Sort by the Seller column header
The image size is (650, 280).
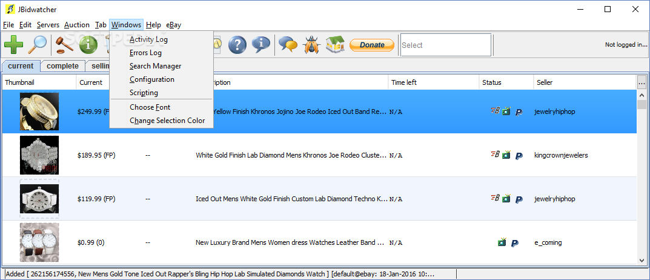[585, 82]
